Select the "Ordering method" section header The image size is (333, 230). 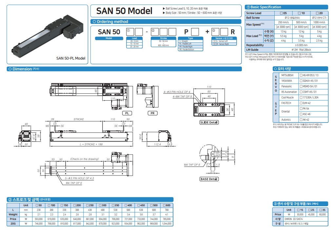pyautogui.click(x=166, y=22)
